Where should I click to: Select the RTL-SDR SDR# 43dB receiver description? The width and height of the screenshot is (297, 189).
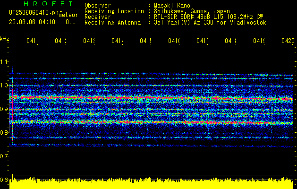coord(208,17)
